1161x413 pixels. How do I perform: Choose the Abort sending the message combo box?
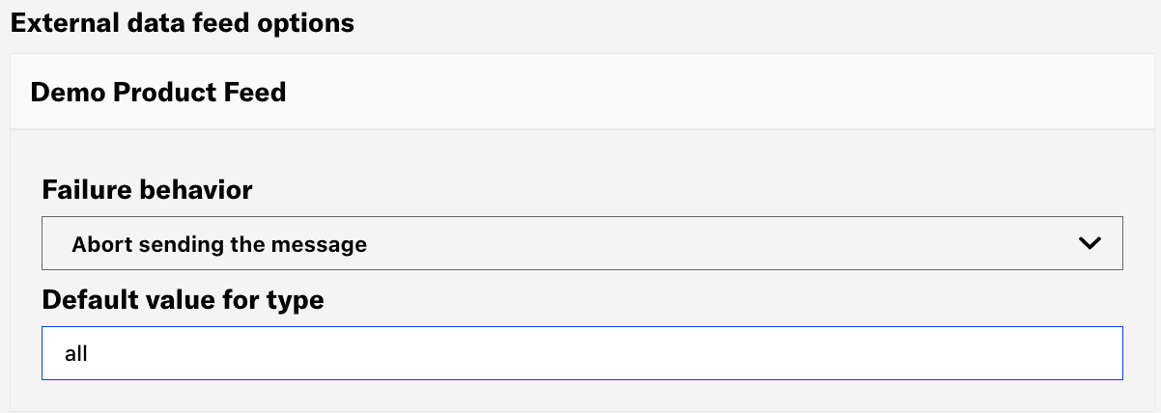click(x=581, y=243)
